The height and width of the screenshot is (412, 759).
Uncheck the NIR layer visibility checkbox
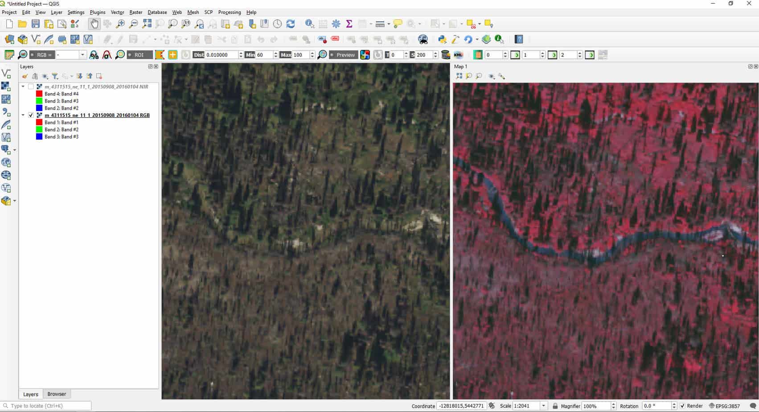(31, 87)
